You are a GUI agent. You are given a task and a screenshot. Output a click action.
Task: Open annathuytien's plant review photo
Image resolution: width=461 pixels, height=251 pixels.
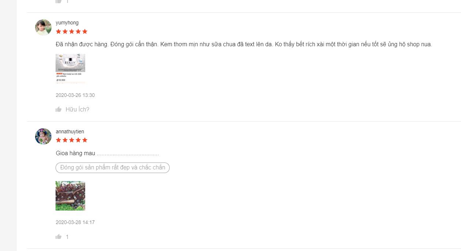click(70, 196)
